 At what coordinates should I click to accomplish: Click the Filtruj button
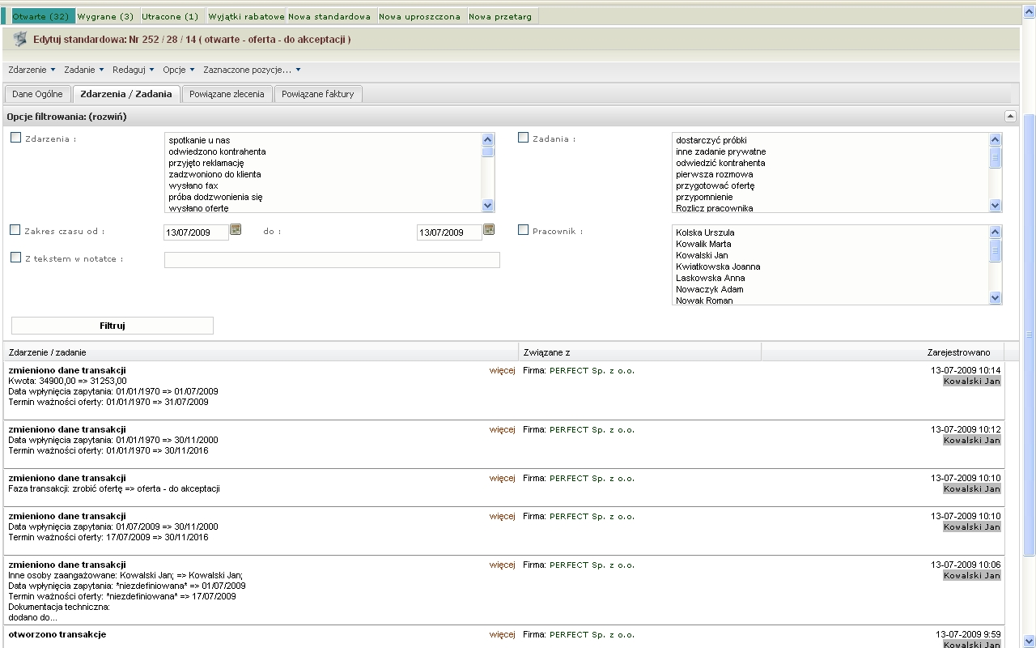point(113,326)
